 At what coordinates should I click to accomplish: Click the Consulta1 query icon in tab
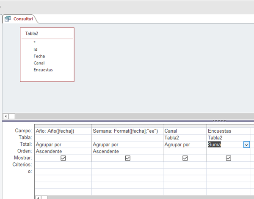point(8,19)
